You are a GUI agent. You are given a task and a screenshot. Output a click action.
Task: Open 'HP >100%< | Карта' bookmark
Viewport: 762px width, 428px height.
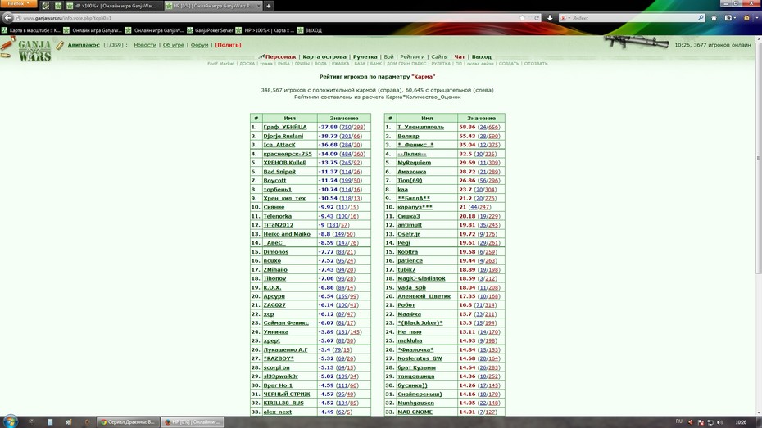(265, 30)
